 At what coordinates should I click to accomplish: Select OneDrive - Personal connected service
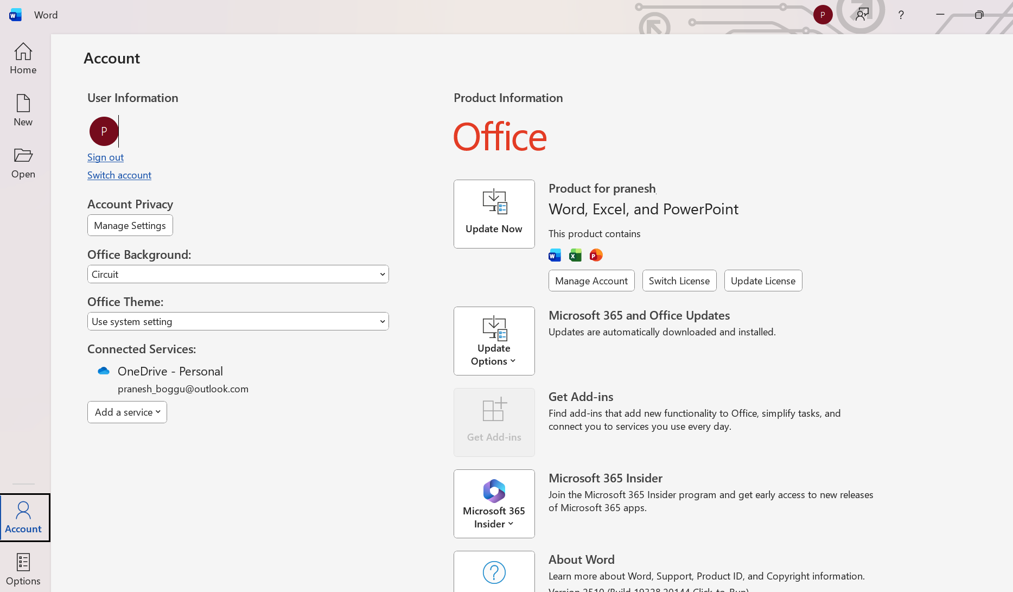tap(170, 371)
